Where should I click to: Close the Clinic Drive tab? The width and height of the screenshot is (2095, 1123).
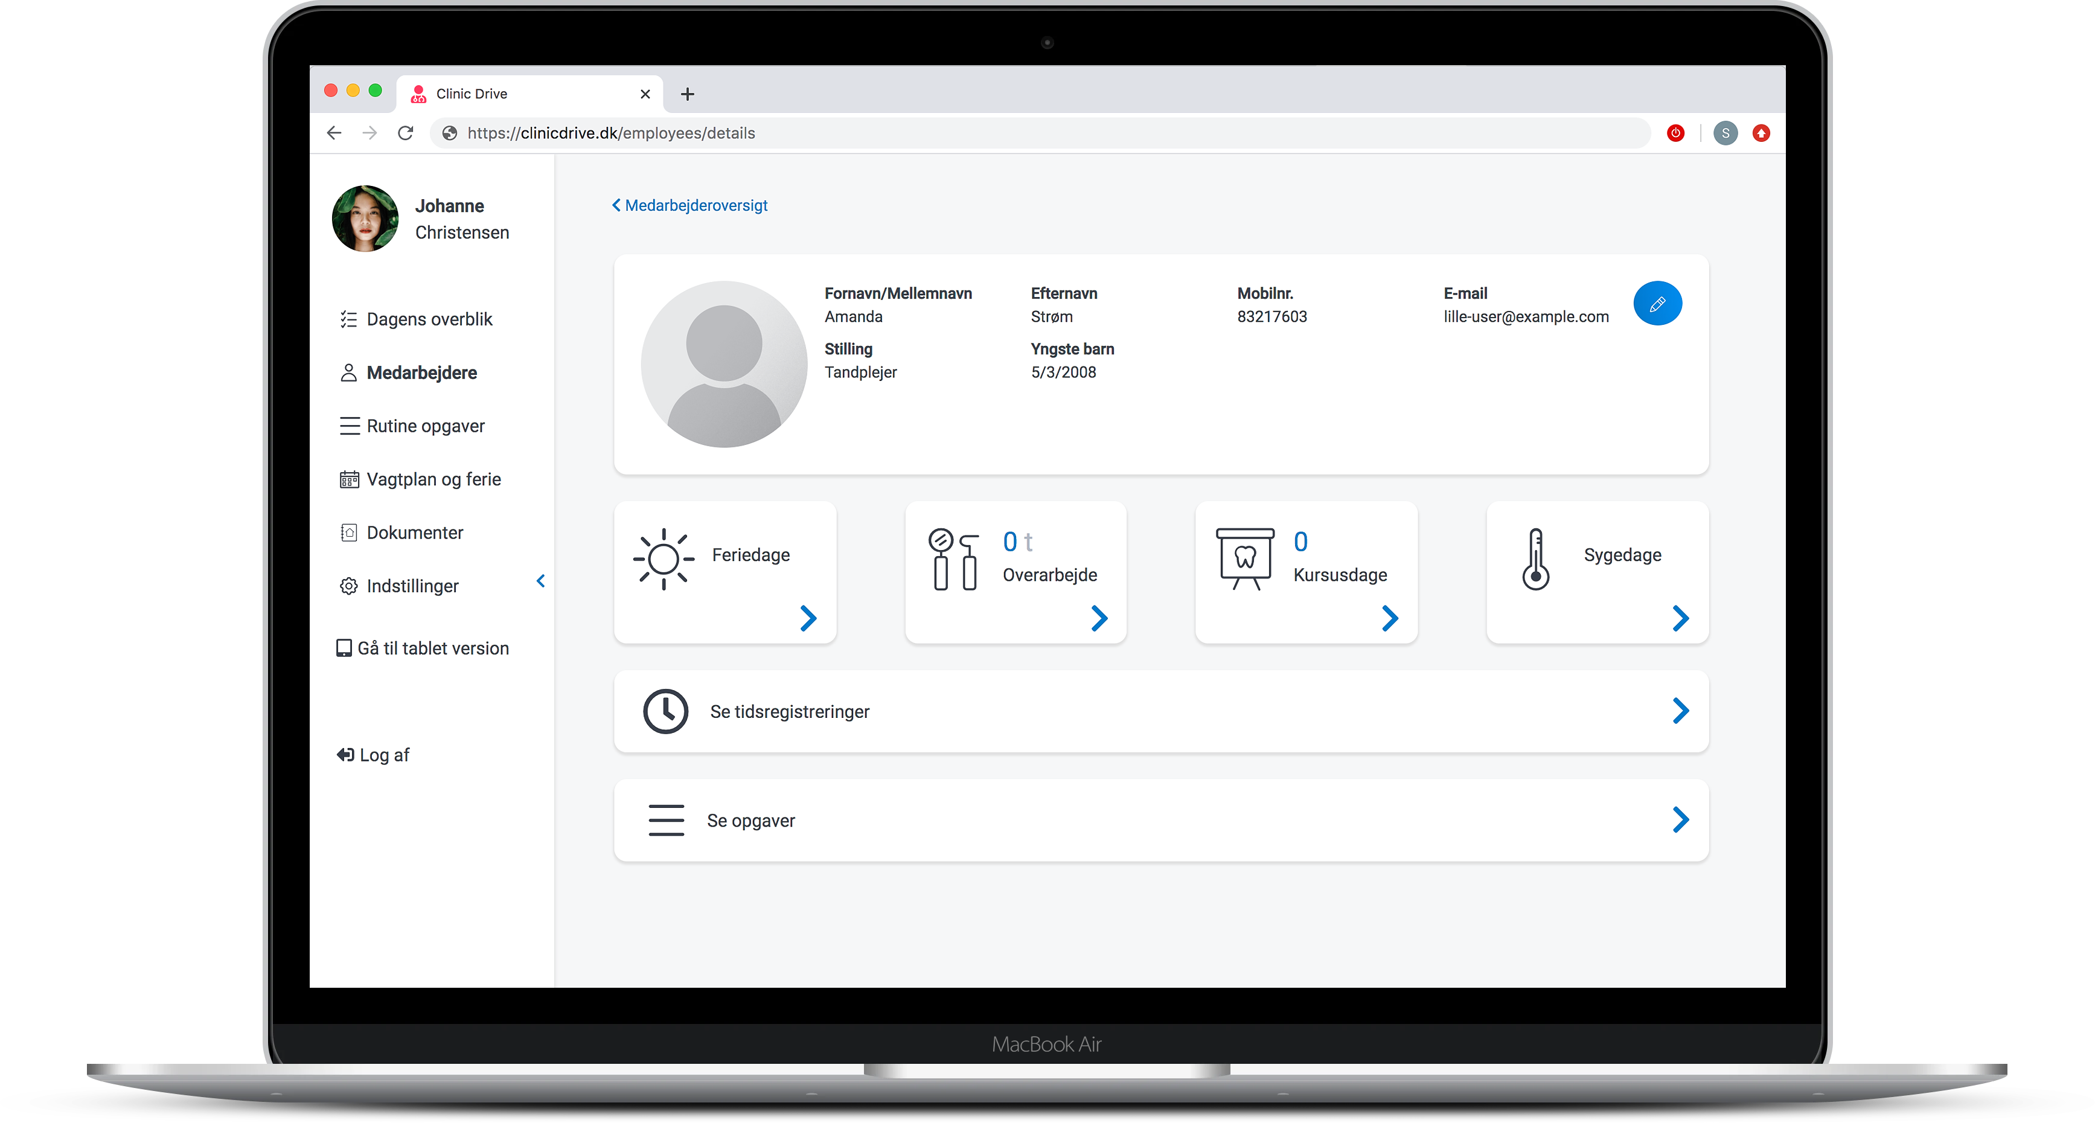pos(645,94)
